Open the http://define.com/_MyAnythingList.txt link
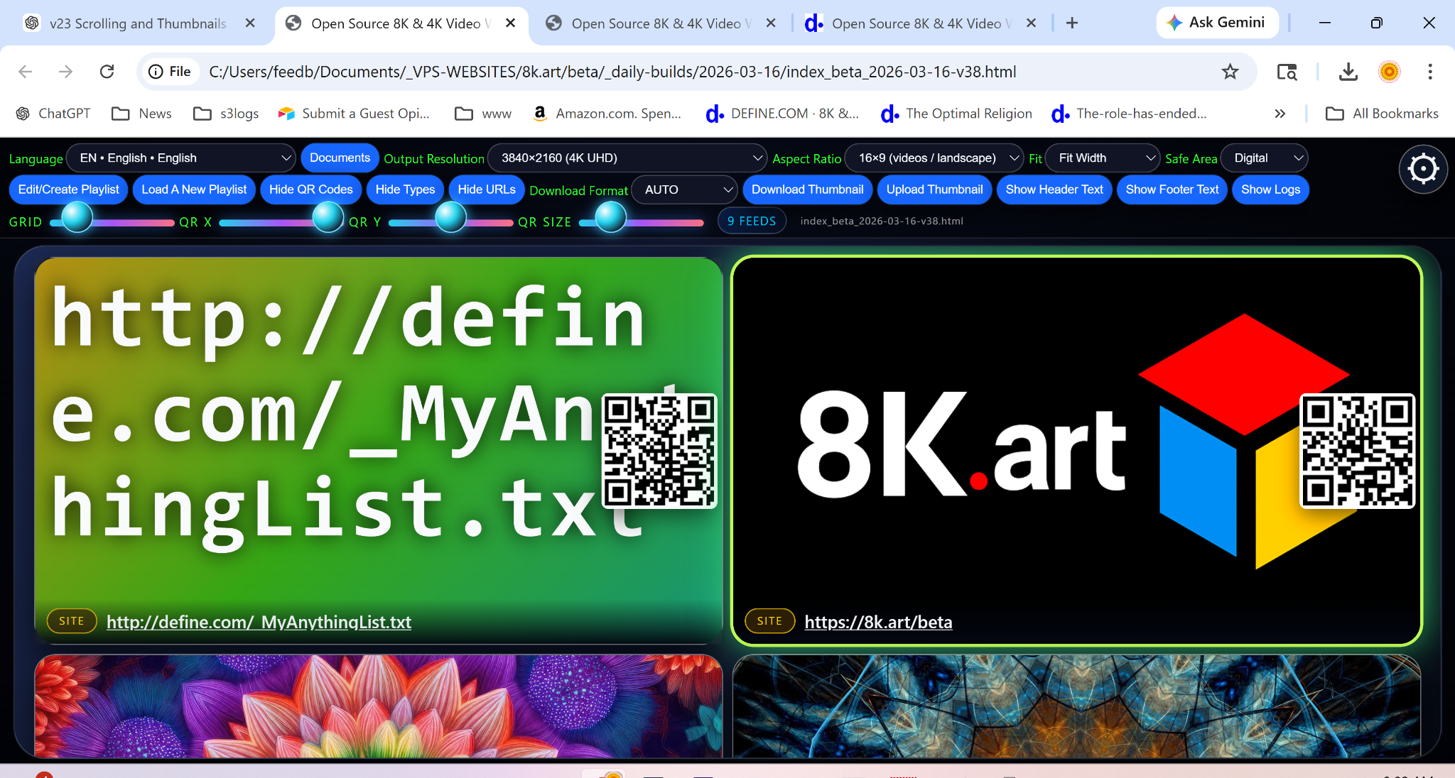The height and width of the screenshot is (778, 1455). (259, 622)
